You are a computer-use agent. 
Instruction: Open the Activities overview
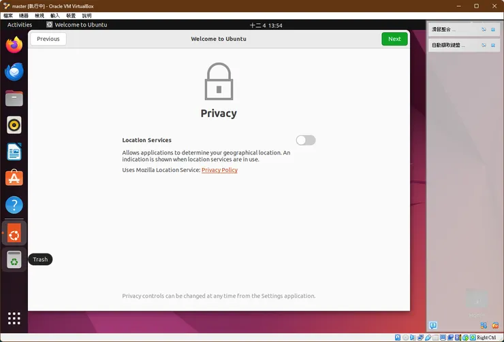(20, 24)
